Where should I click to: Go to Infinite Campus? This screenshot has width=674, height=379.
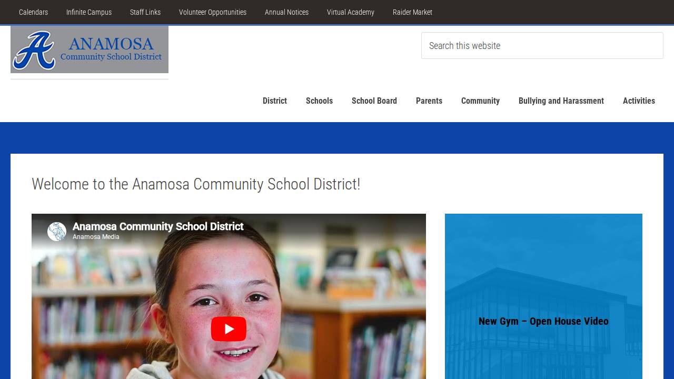(x=88, y=12)
